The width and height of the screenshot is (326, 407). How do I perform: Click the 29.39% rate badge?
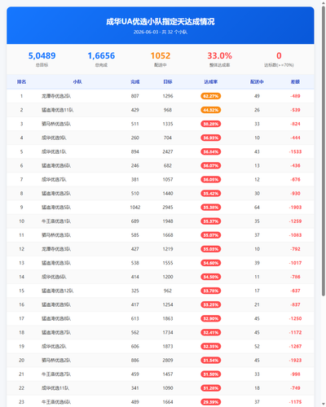tap(211, 402)
